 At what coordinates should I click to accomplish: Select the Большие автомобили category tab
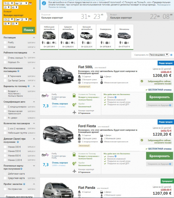pyautogui.click(x=87, y=37)
